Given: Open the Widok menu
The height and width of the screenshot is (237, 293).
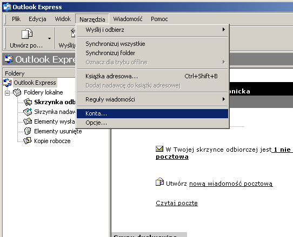Looking at the screenshot, I should coord(63,19).
